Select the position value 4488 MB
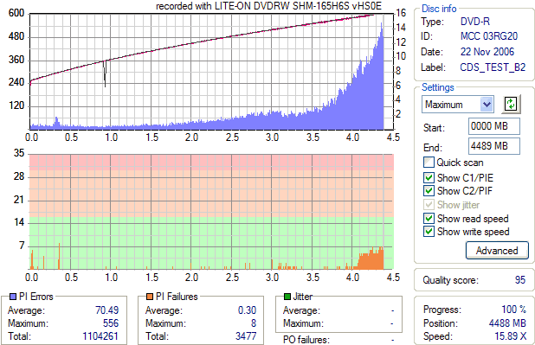 507,323
